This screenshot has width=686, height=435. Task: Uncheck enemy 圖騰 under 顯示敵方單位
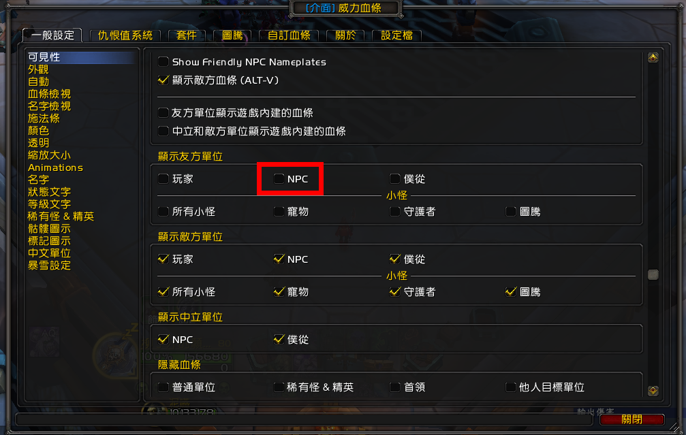(510, 291)
